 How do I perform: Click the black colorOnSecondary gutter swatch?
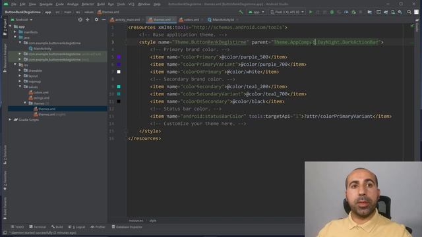(x=119, y=101)
